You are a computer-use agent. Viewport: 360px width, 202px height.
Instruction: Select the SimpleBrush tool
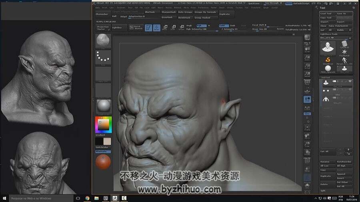tap(328, 61)
